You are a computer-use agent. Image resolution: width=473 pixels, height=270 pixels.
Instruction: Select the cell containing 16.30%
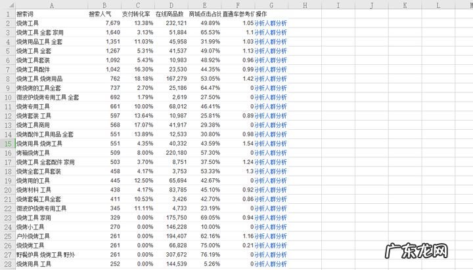[138, 69]
